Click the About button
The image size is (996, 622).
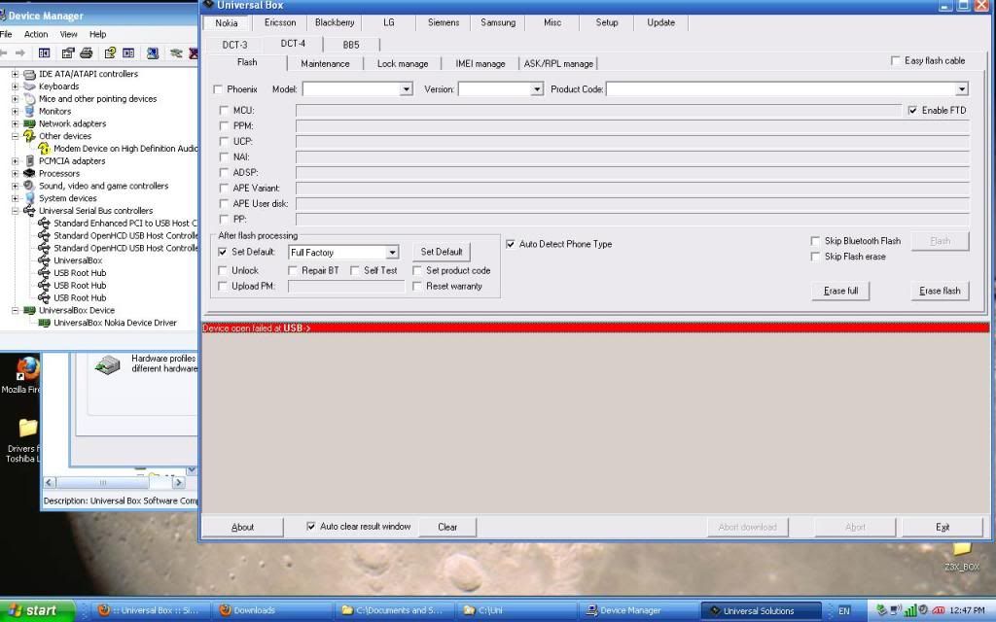coord(242,527)
